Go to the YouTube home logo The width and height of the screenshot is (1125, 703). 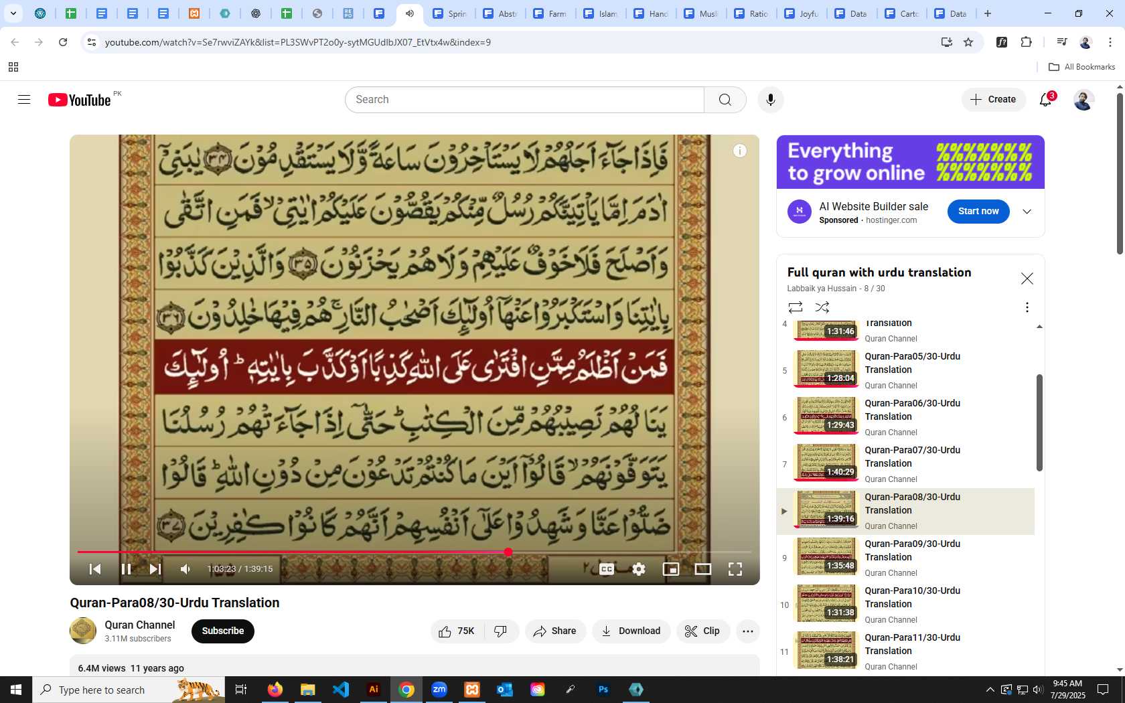pos(79,100)
